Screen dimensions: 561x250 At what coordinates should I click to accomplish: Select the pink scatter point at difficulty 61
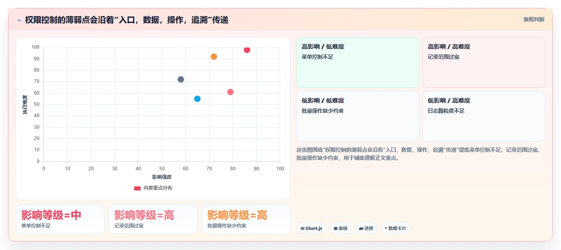(230, 92)
